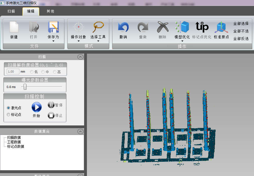Expand the 选择工具 lasso dropdown
Screen dimensions: 254x176
coord(98,41)
